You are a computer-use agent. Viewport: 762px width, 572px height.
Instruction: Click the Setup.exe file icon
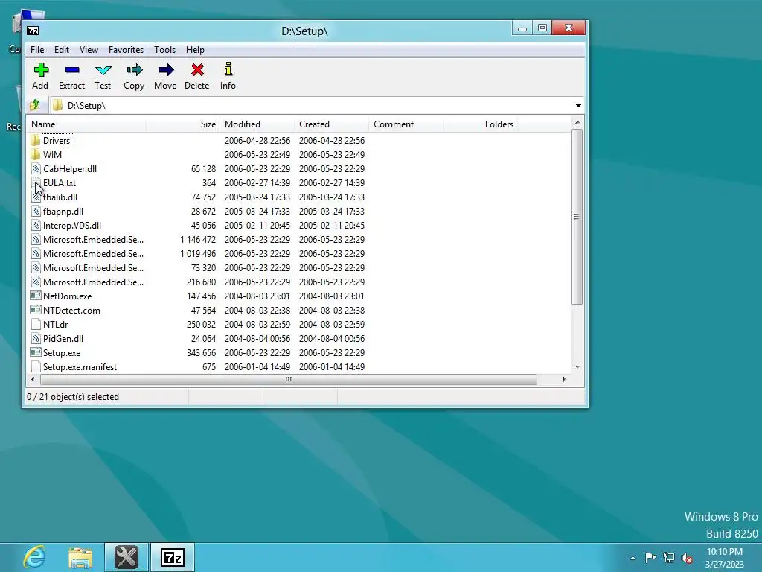point(36,352)
